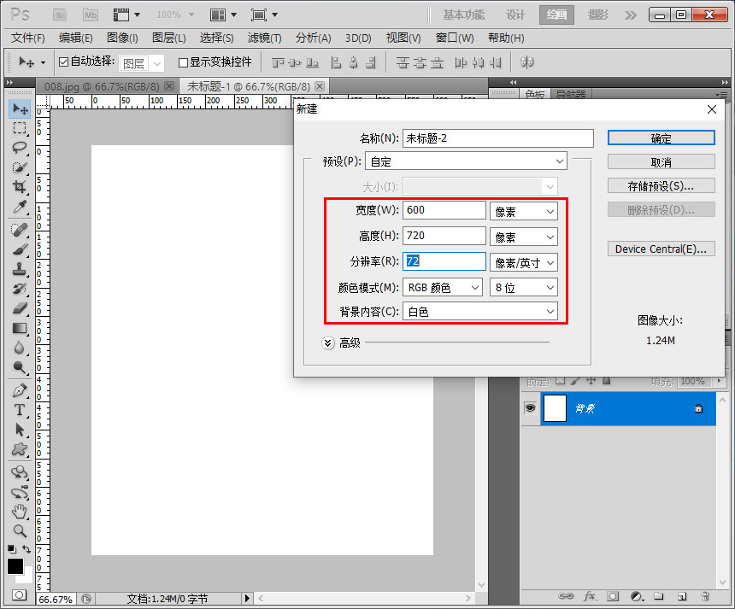Toggle the 自动选择 checkbox
Image resolution: width=735 pixels, height=609 pixels.
coord(64,61)
